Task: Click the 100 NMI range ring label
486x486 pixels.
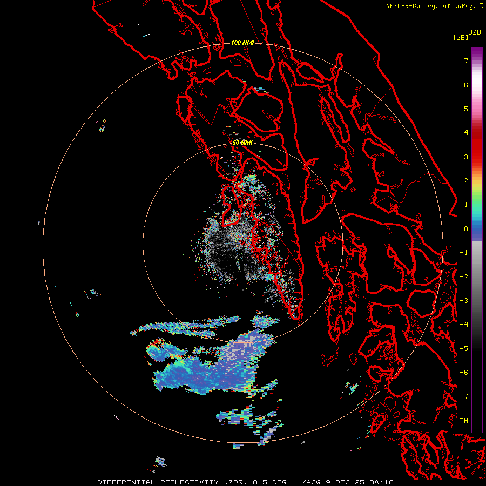Action: (x=242, y=43)
